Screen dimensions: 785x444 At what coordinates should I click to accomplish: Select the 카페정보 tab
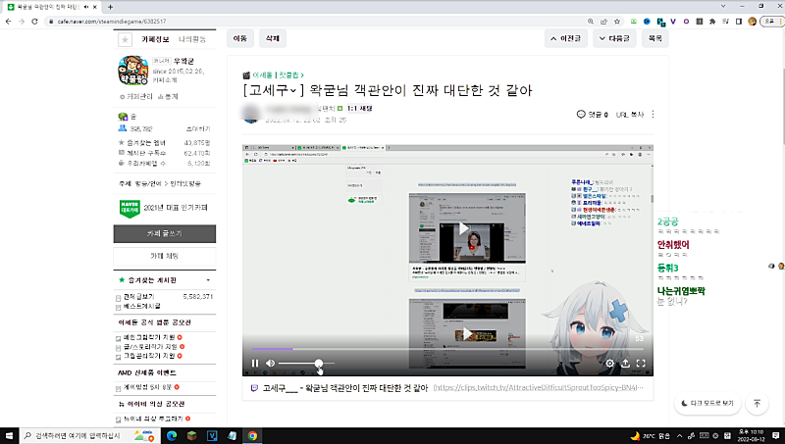tap(157, 39)
